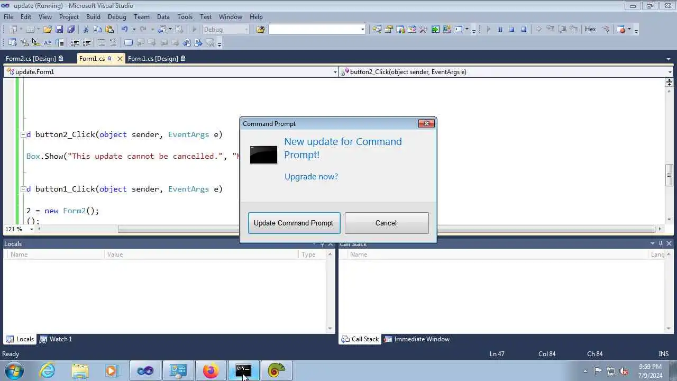Click the Decrease Indent toolbar icon
The height and width of the screenshot is (381, 677).
point(75,42)
